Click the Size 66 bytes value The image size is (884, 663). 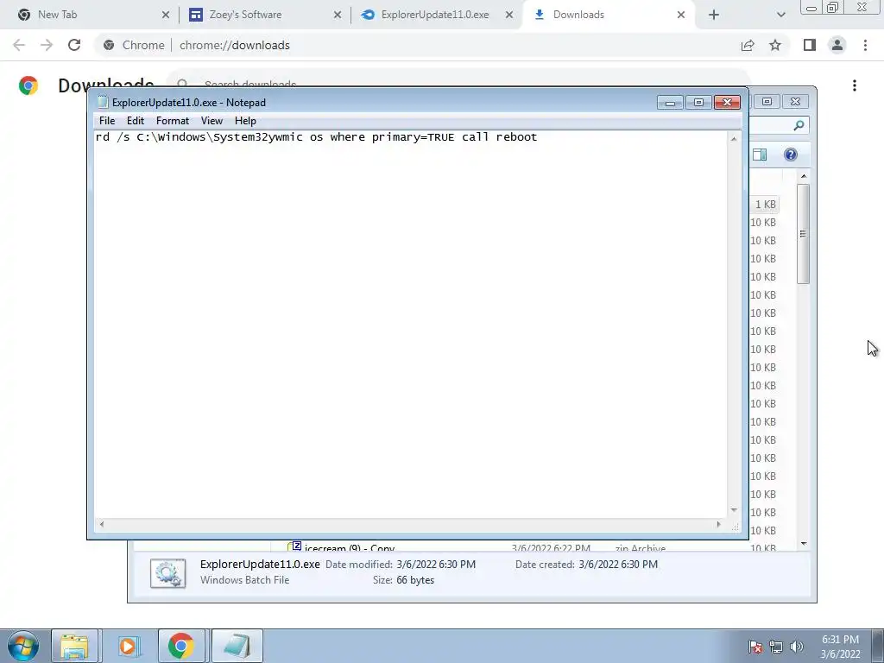[415, 580]
